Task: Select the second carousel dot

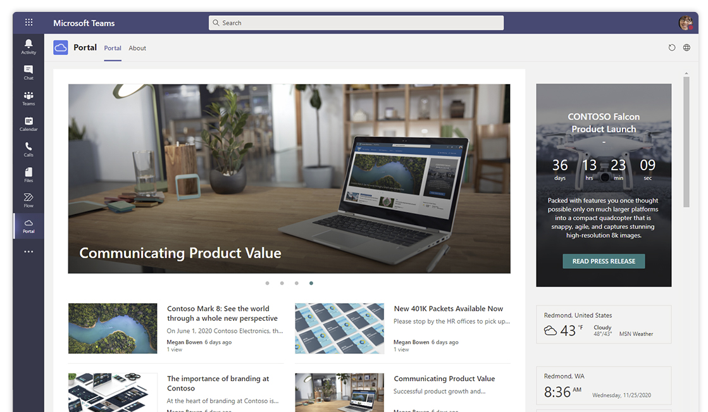Action: 282,284
